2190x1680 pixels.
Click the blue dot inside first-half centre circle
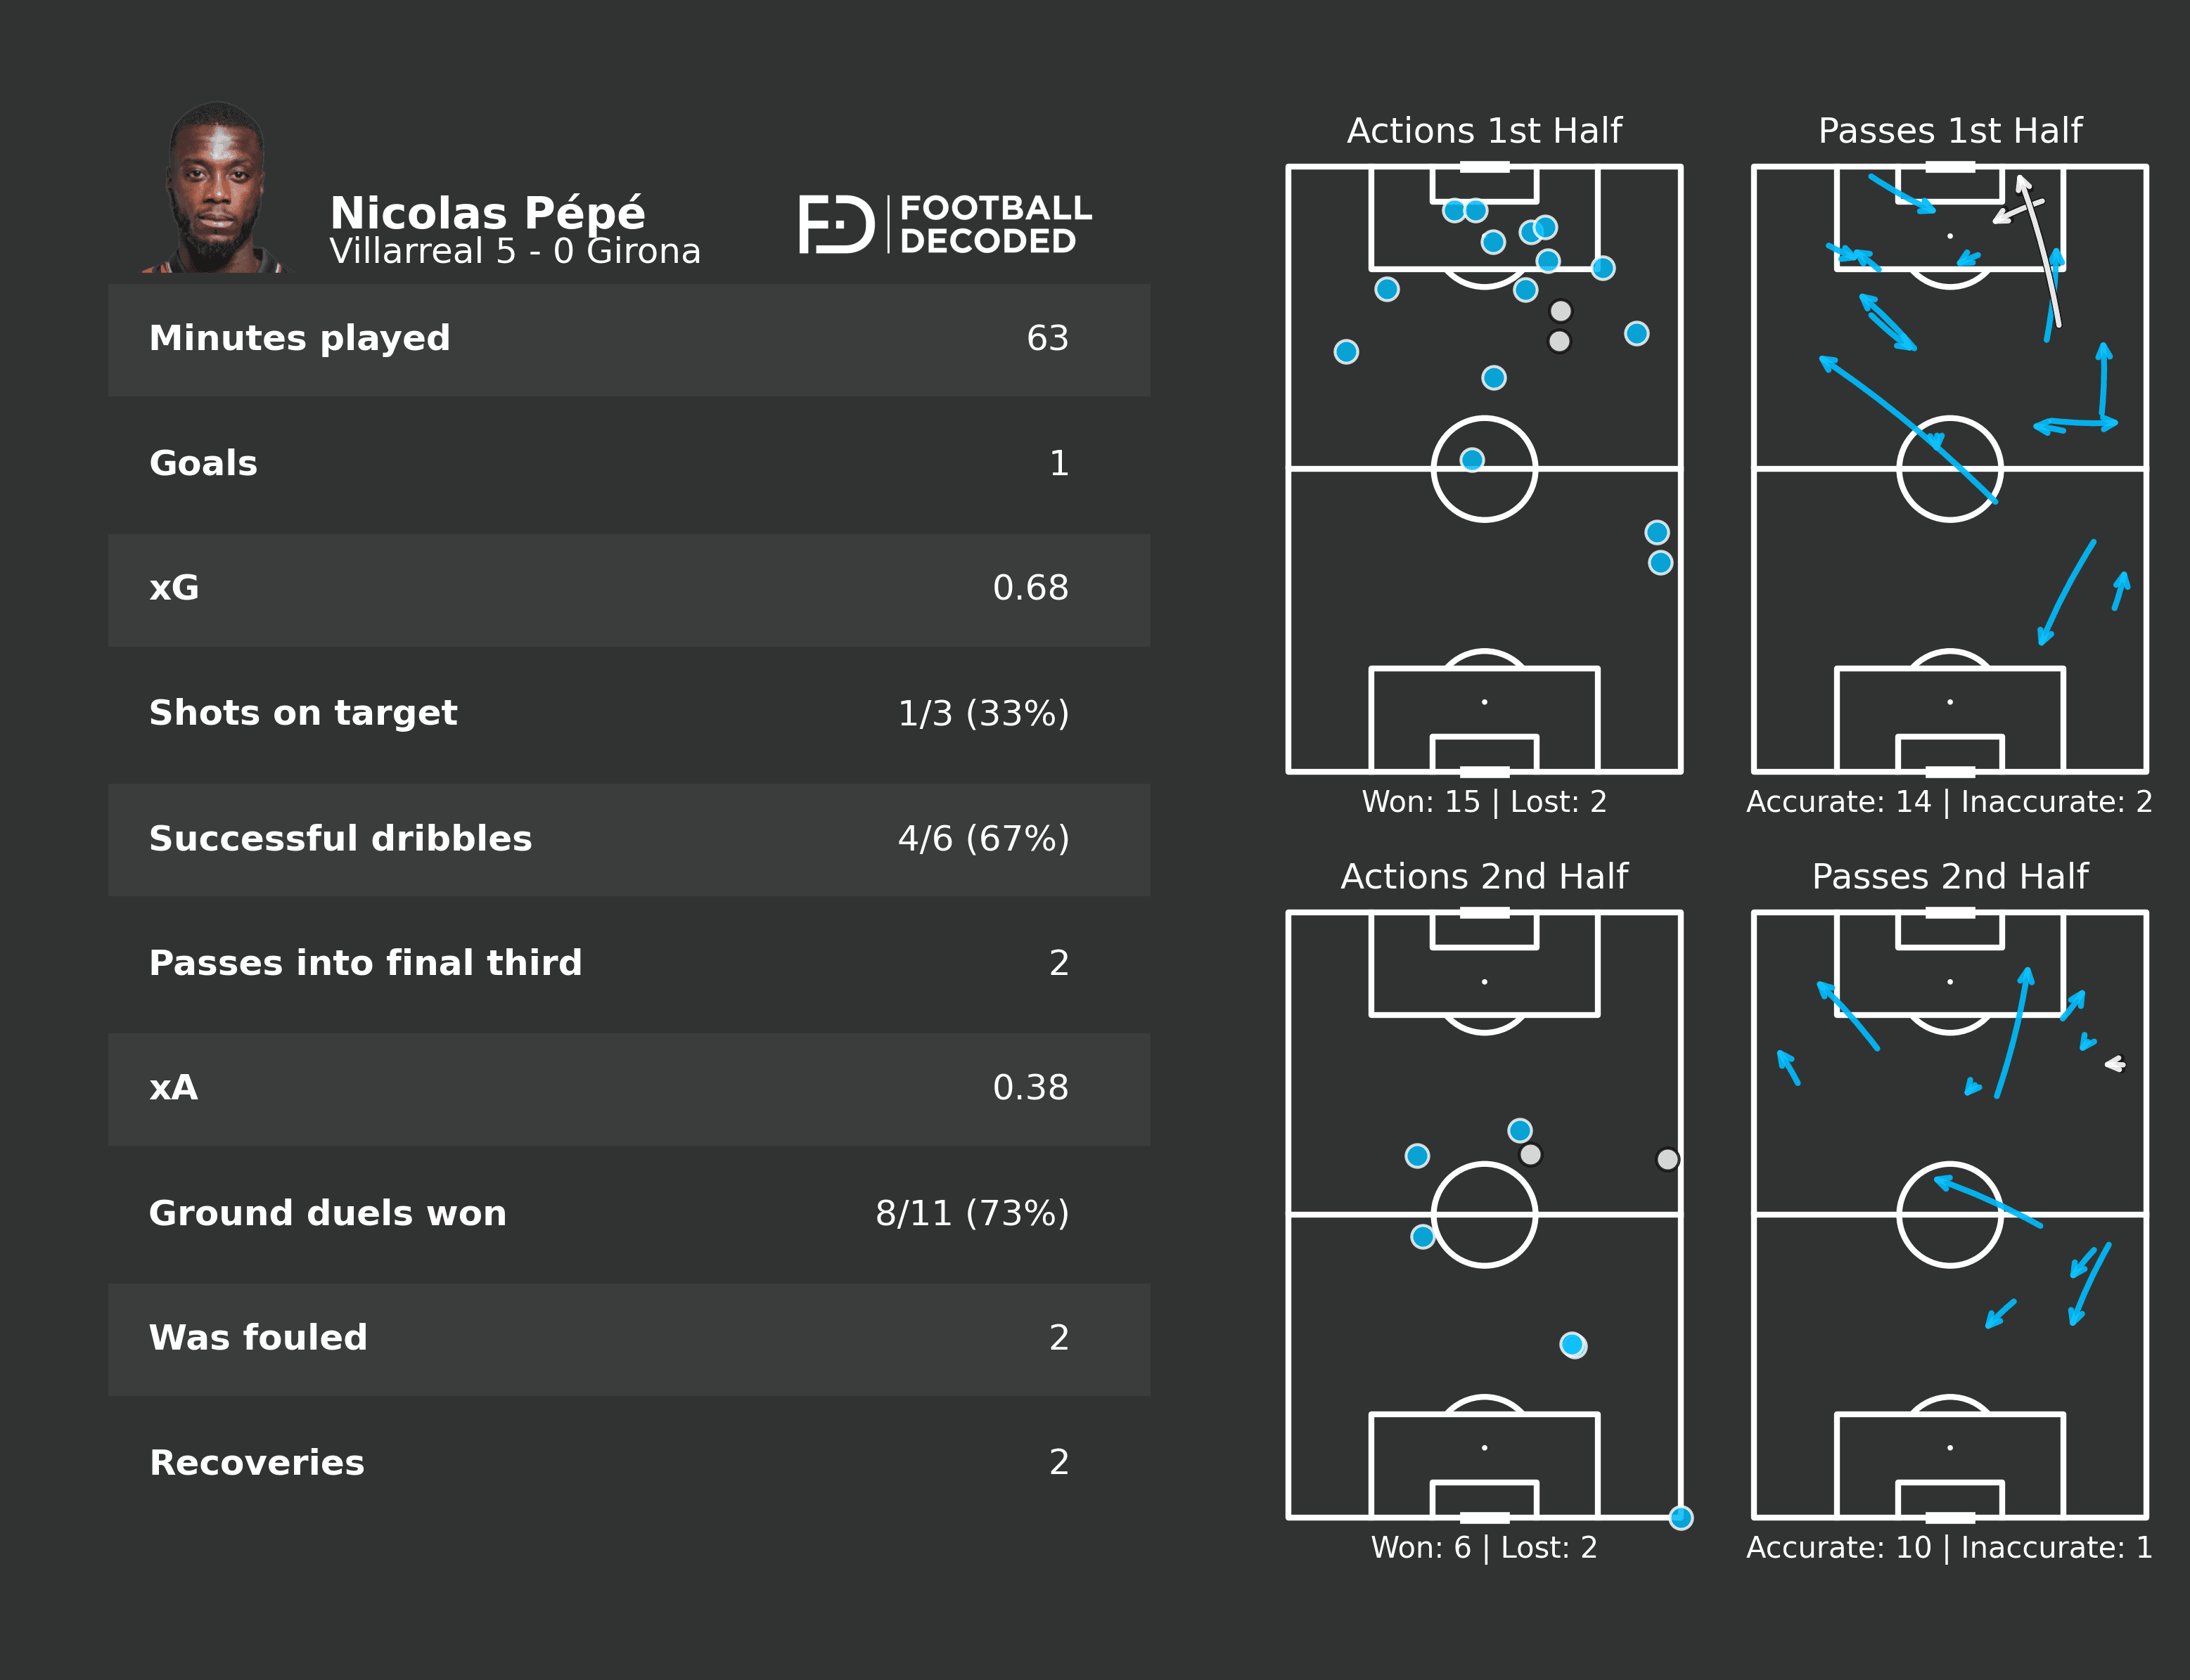pyautogui.click(x=1472, y=460)
